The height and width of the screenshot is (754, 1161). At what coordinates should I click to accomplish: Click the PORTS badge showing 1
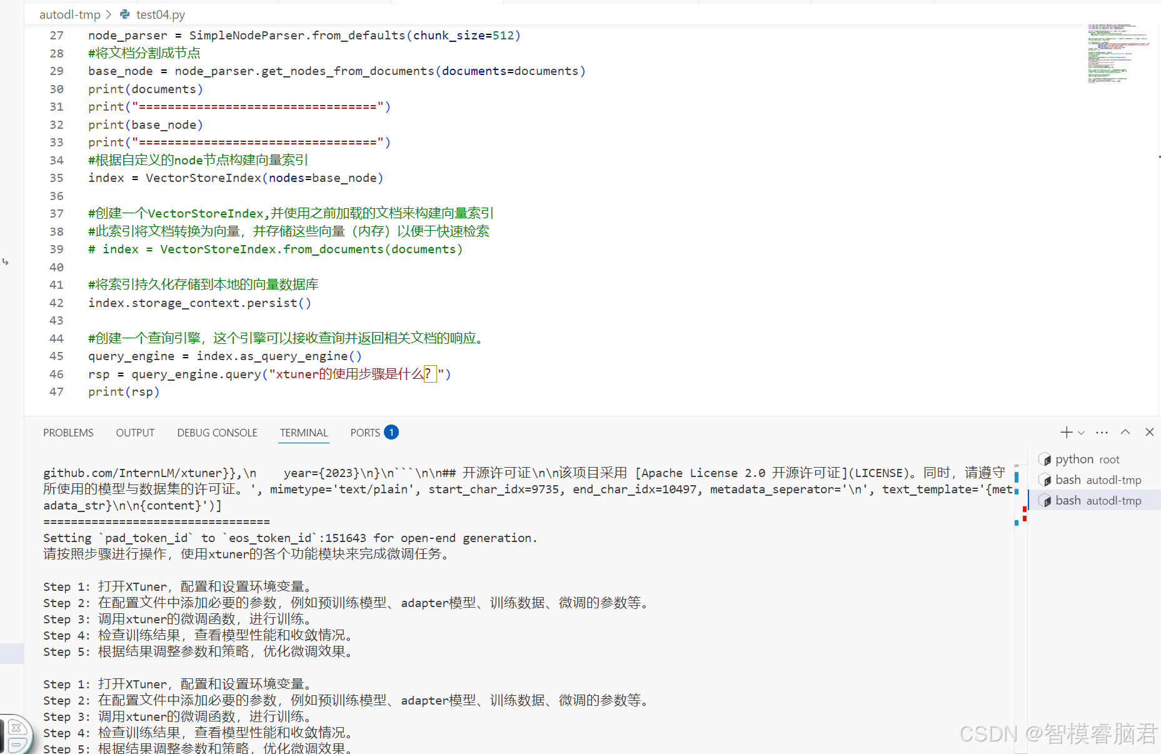pyautogui.click(x=391, y=432)
